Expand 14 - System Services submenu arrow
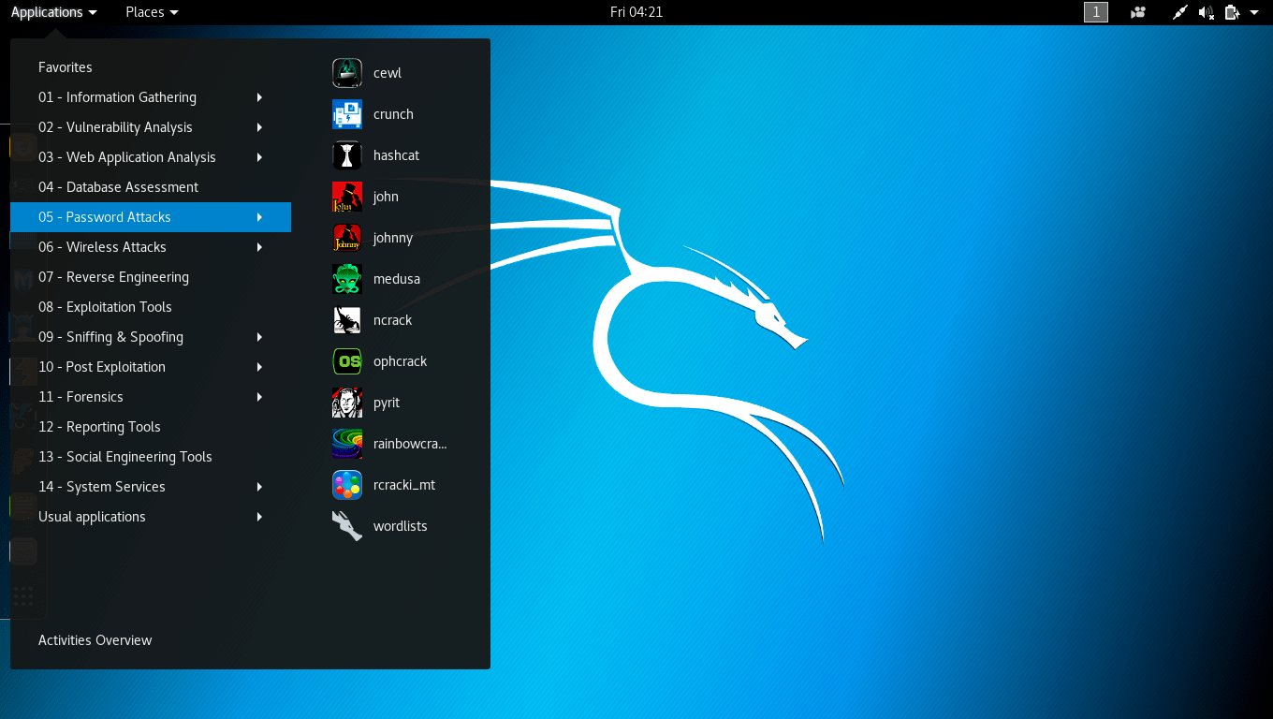Screen dimensions: 1273x719 tap(259, 487)
